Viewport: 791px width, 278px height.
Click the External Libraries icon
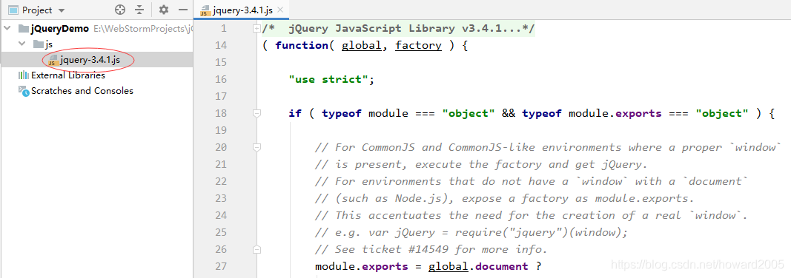pos(23,75)
